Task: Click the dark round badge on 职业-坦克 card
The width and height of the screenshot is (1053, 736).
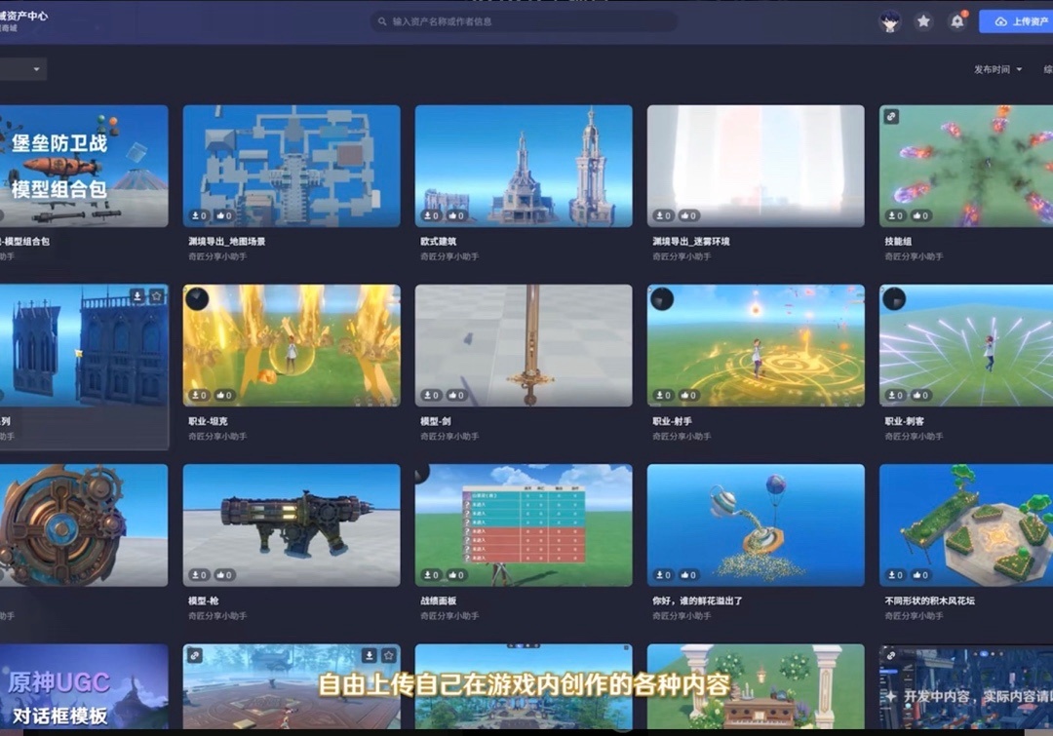Action: point(197,299)
